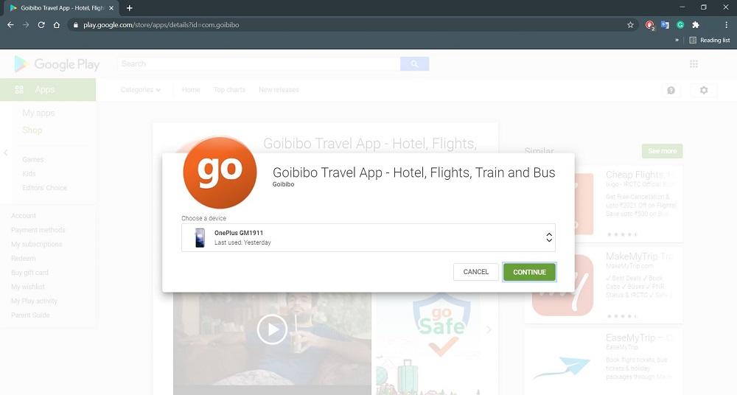
Task: Open Payment methods
Action: tap(38, 230)
